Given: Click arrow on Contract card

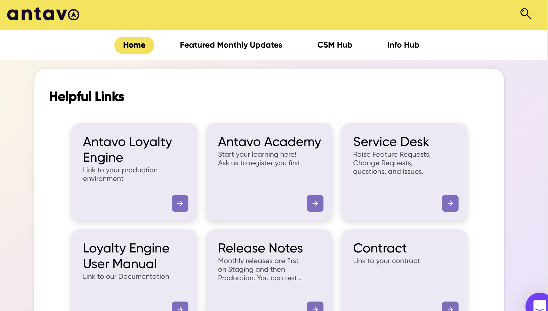Looking at the screenshot, I should coord(450,307).
